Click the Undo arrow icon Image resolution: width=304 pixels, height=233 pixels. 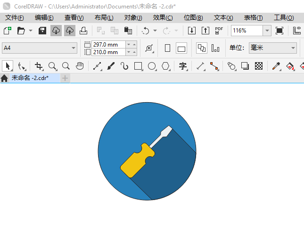146,31
